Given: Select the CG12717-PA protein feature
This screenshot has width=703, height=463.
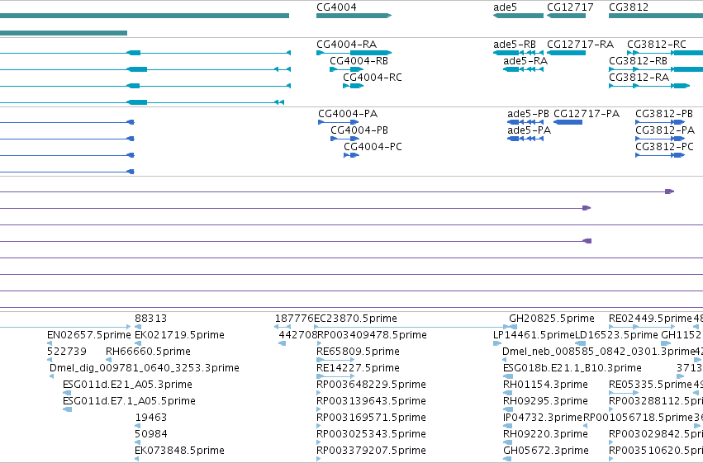Looking at the screenshot, I should [x=568, y=122].
